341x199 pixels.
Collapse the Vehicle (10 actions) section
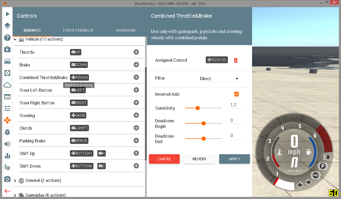click(15, 39)
